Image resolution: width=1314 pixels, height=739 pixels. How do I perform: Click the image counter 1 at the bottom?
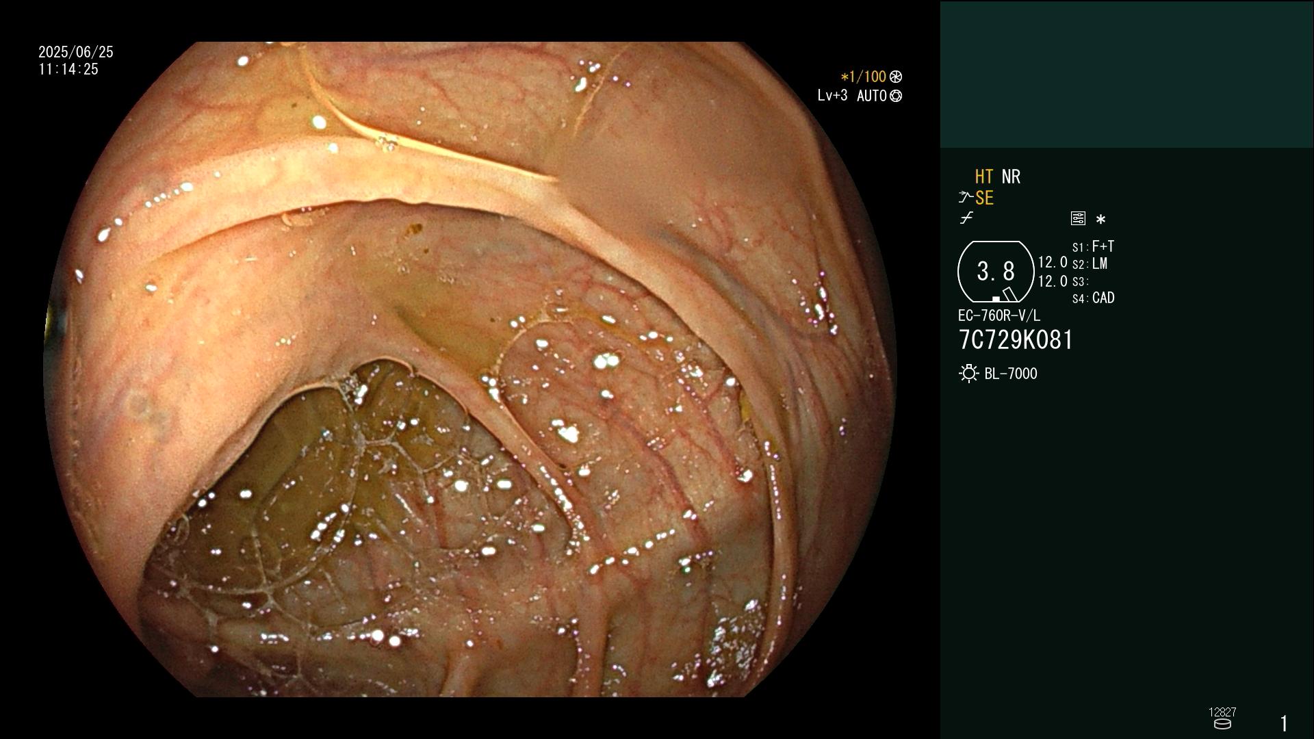click(1284, 723)
